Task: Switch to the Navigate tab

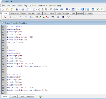Action: 66,13
